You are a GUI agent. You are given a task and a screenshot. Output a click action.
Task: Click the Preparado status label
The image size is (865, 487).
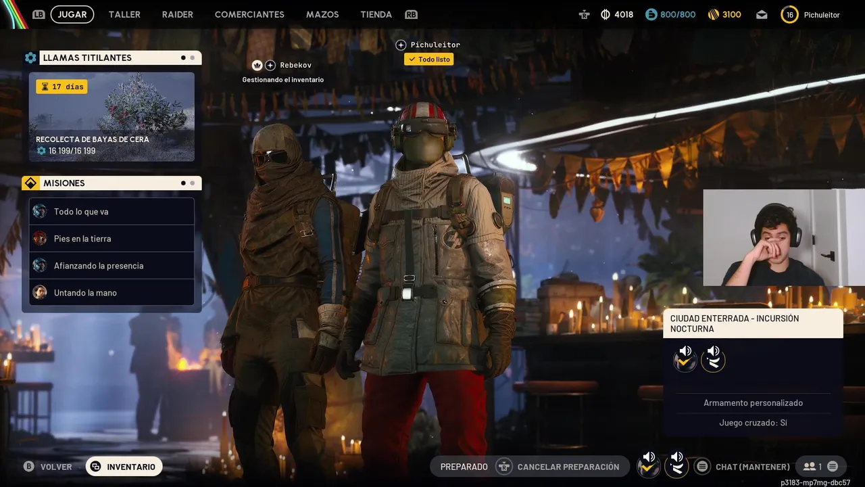(464, 467)
